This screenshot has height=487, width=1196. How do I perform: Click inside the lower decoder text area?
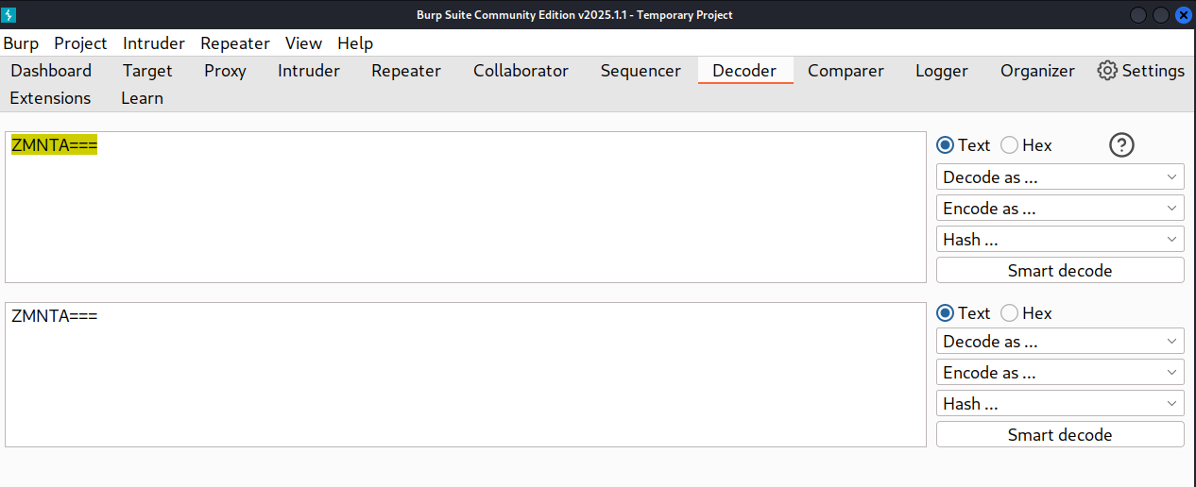pyautogui.click(x=466, y=375)
